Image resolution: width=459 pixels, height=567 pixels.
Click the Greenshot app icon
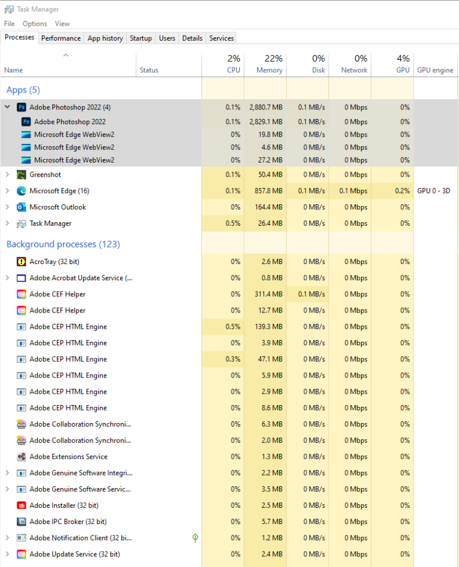pyautogui.click(x=22, y=175)
